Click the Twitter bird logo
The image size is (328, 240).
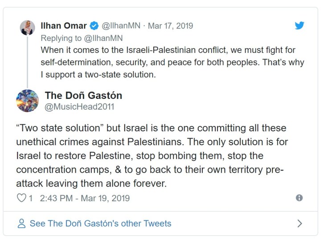299,25
